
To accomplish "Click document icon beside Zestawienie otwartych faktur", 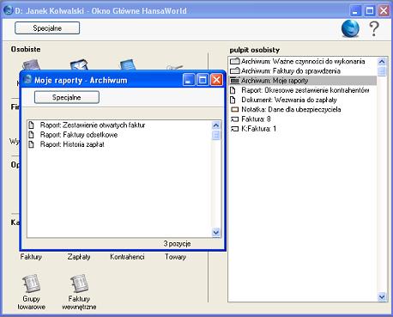I will point(32,125).
